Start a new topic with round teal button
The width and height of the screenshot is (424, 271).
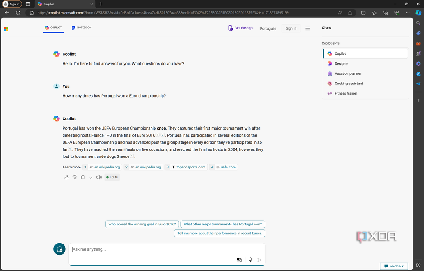click(60, 249)
